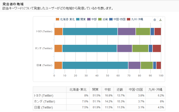Click ホンダ purple 中部 bar segment
The width and height of the screenshot is (179, 112).
click(125, 48)
